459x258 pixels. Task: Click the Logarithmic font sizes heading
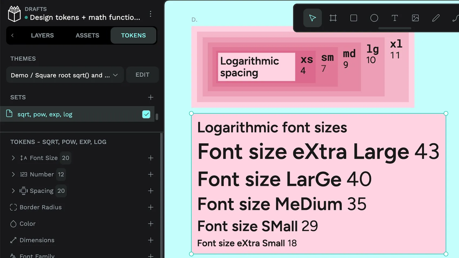(x=272, y=128)
